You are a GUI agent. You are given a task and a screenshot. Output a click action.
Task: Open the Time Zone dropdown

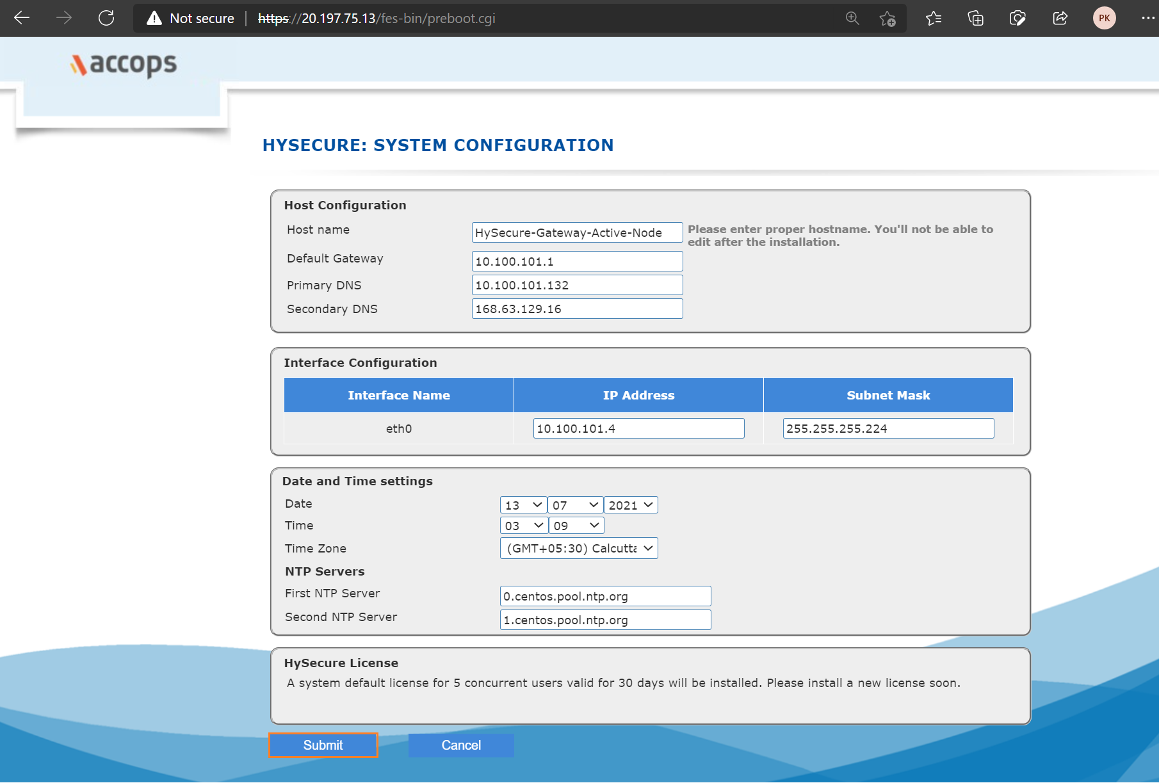tap(579, 548)
